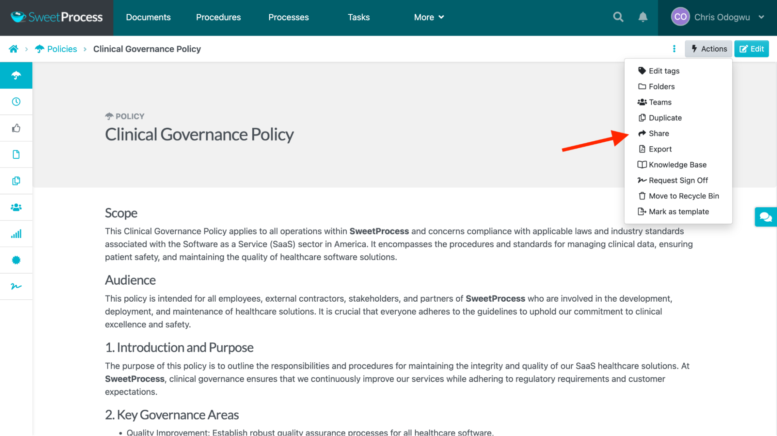Open the notification bell icon

tap(643, 17)
